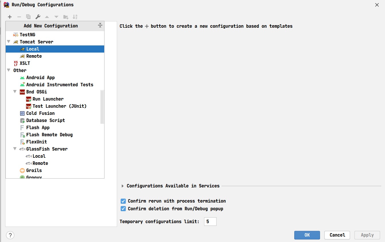Screen dimensions: 385x242
Task: Select Bnd OSGi Run Launcher
Action: [48, 99]
